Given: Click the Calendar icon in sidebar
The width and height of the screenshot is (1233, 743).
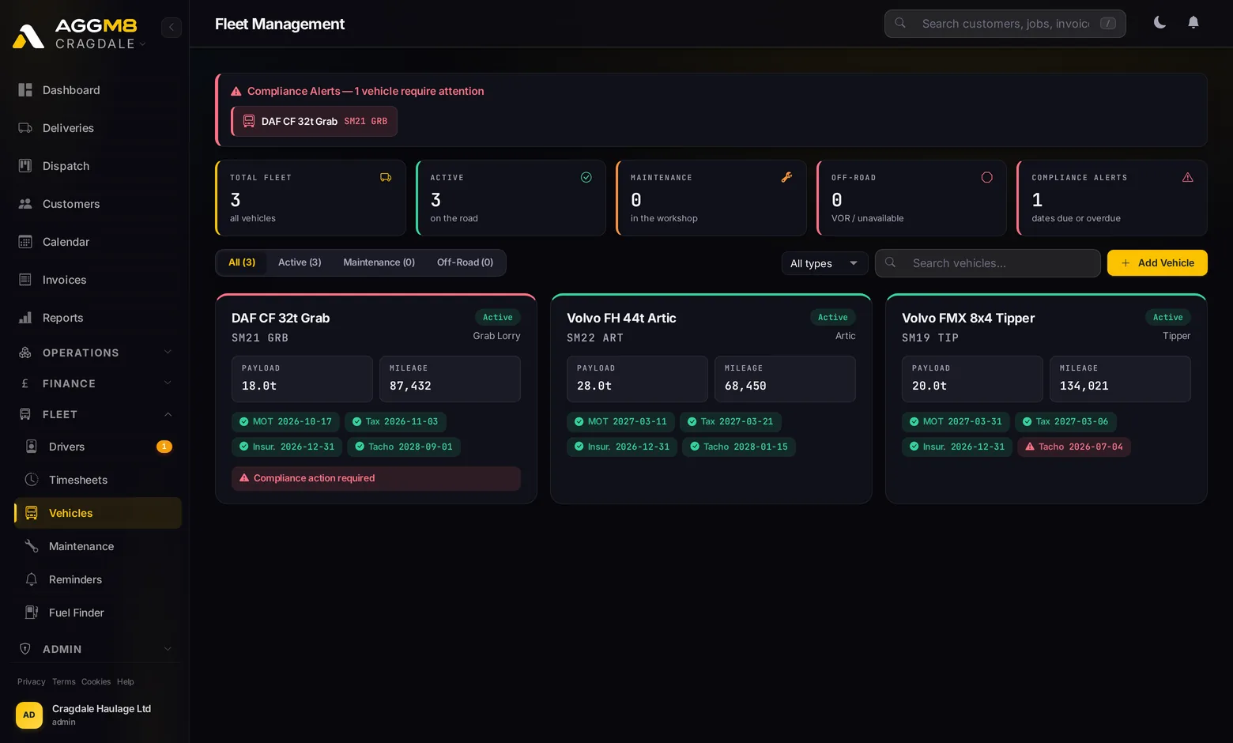Looking at the screenshot, I should (x=25, y=242).
